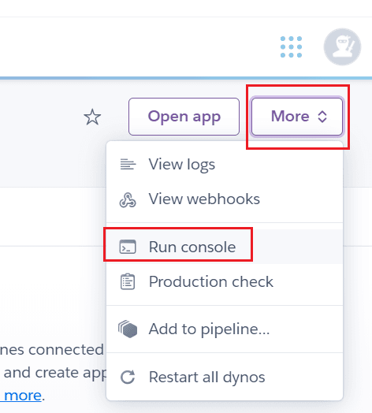Select View logs menu entry

pos(225,165)
